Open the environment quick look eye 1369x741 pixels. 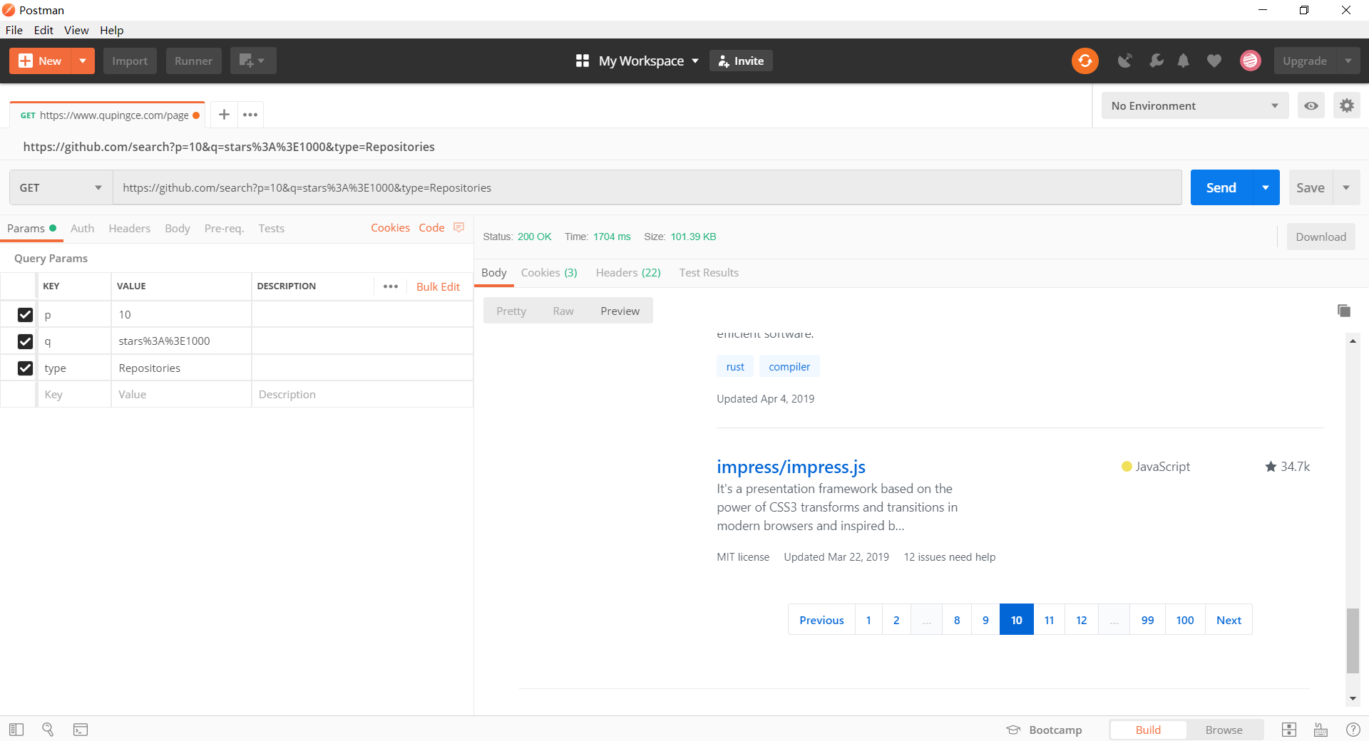[1311, 105]
